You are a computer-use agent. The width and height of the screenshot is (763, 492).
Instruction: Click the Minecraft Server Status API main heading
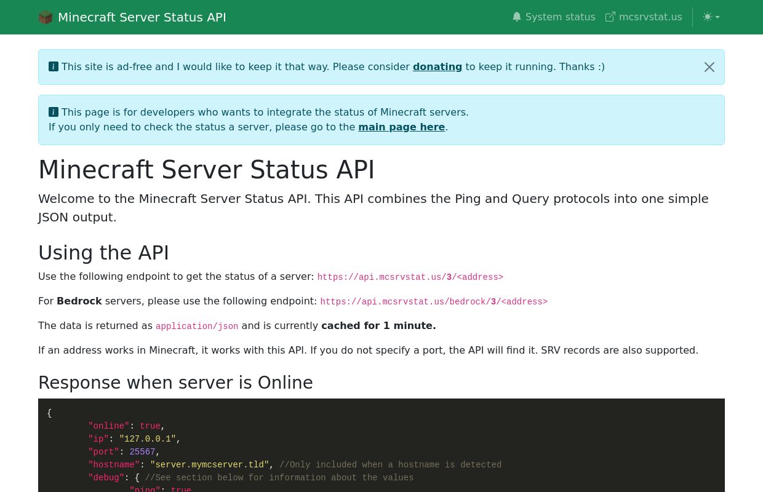pos(206,170)
